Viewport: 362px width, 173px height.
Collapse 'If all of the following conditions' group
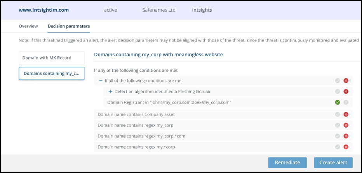tap(101, 81)
